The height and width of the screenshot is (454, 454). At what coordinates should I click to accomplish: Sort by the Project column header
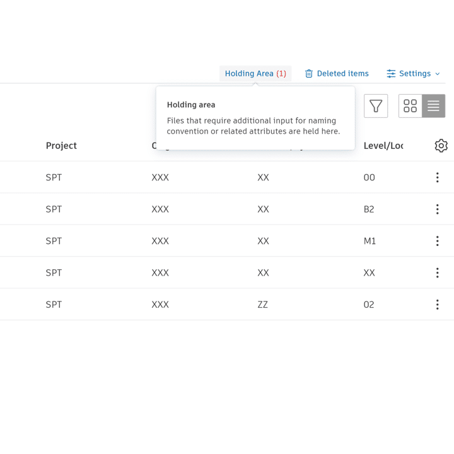[61, 146]
